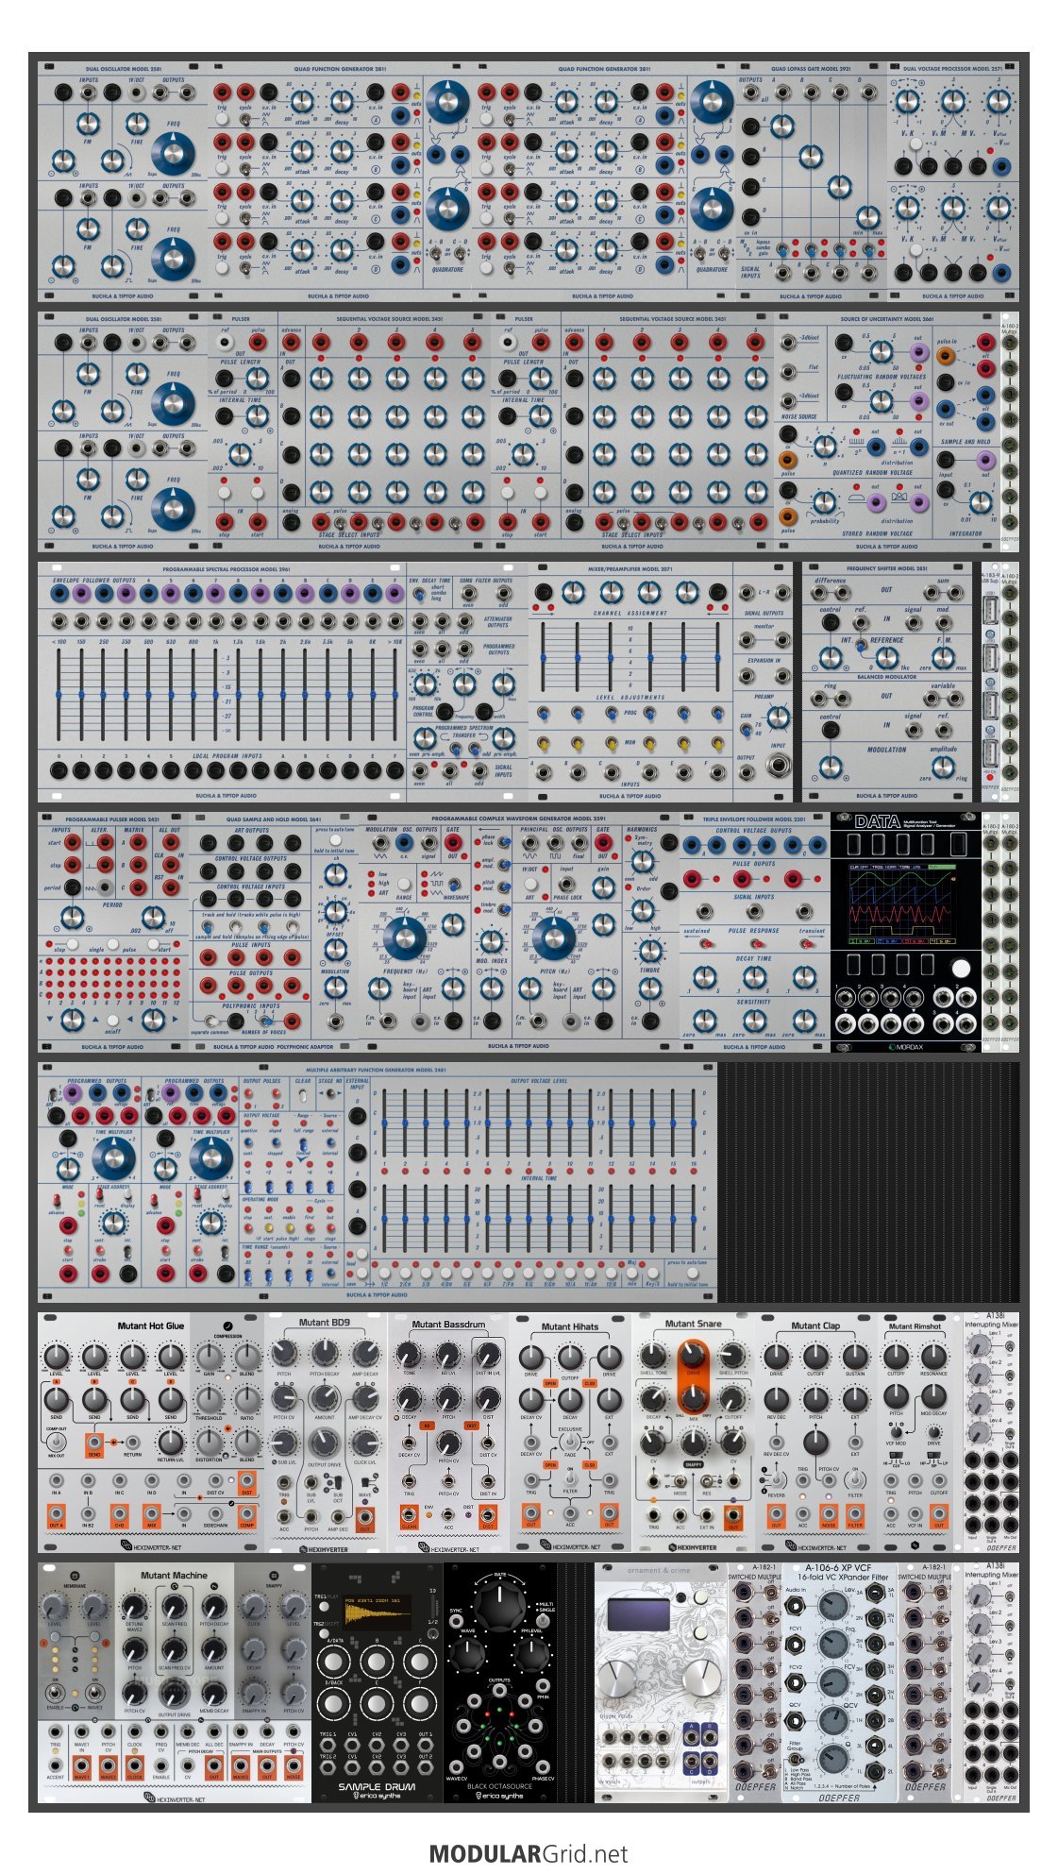Click 'Dual Voltage Processor Model 257t' title
Screen dimensions: 1058x1874
952,69
